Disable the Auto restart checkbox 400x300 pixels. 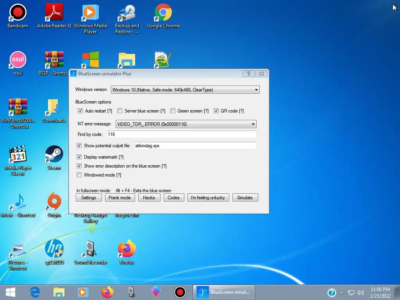coord(80,111)
